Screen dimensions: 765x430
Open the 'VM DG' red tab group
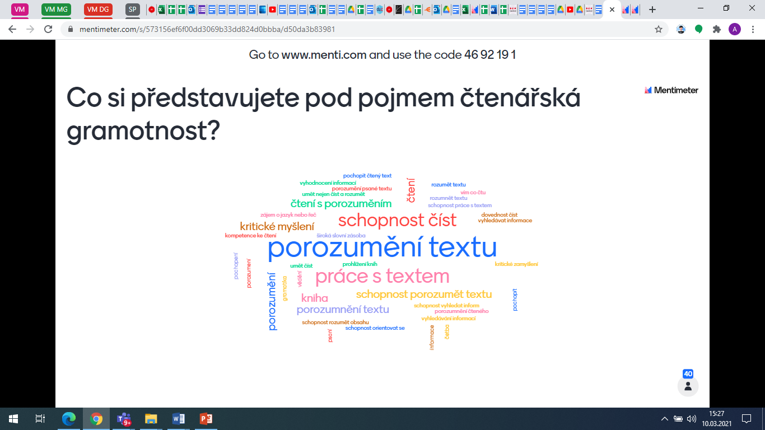(98, 9)
